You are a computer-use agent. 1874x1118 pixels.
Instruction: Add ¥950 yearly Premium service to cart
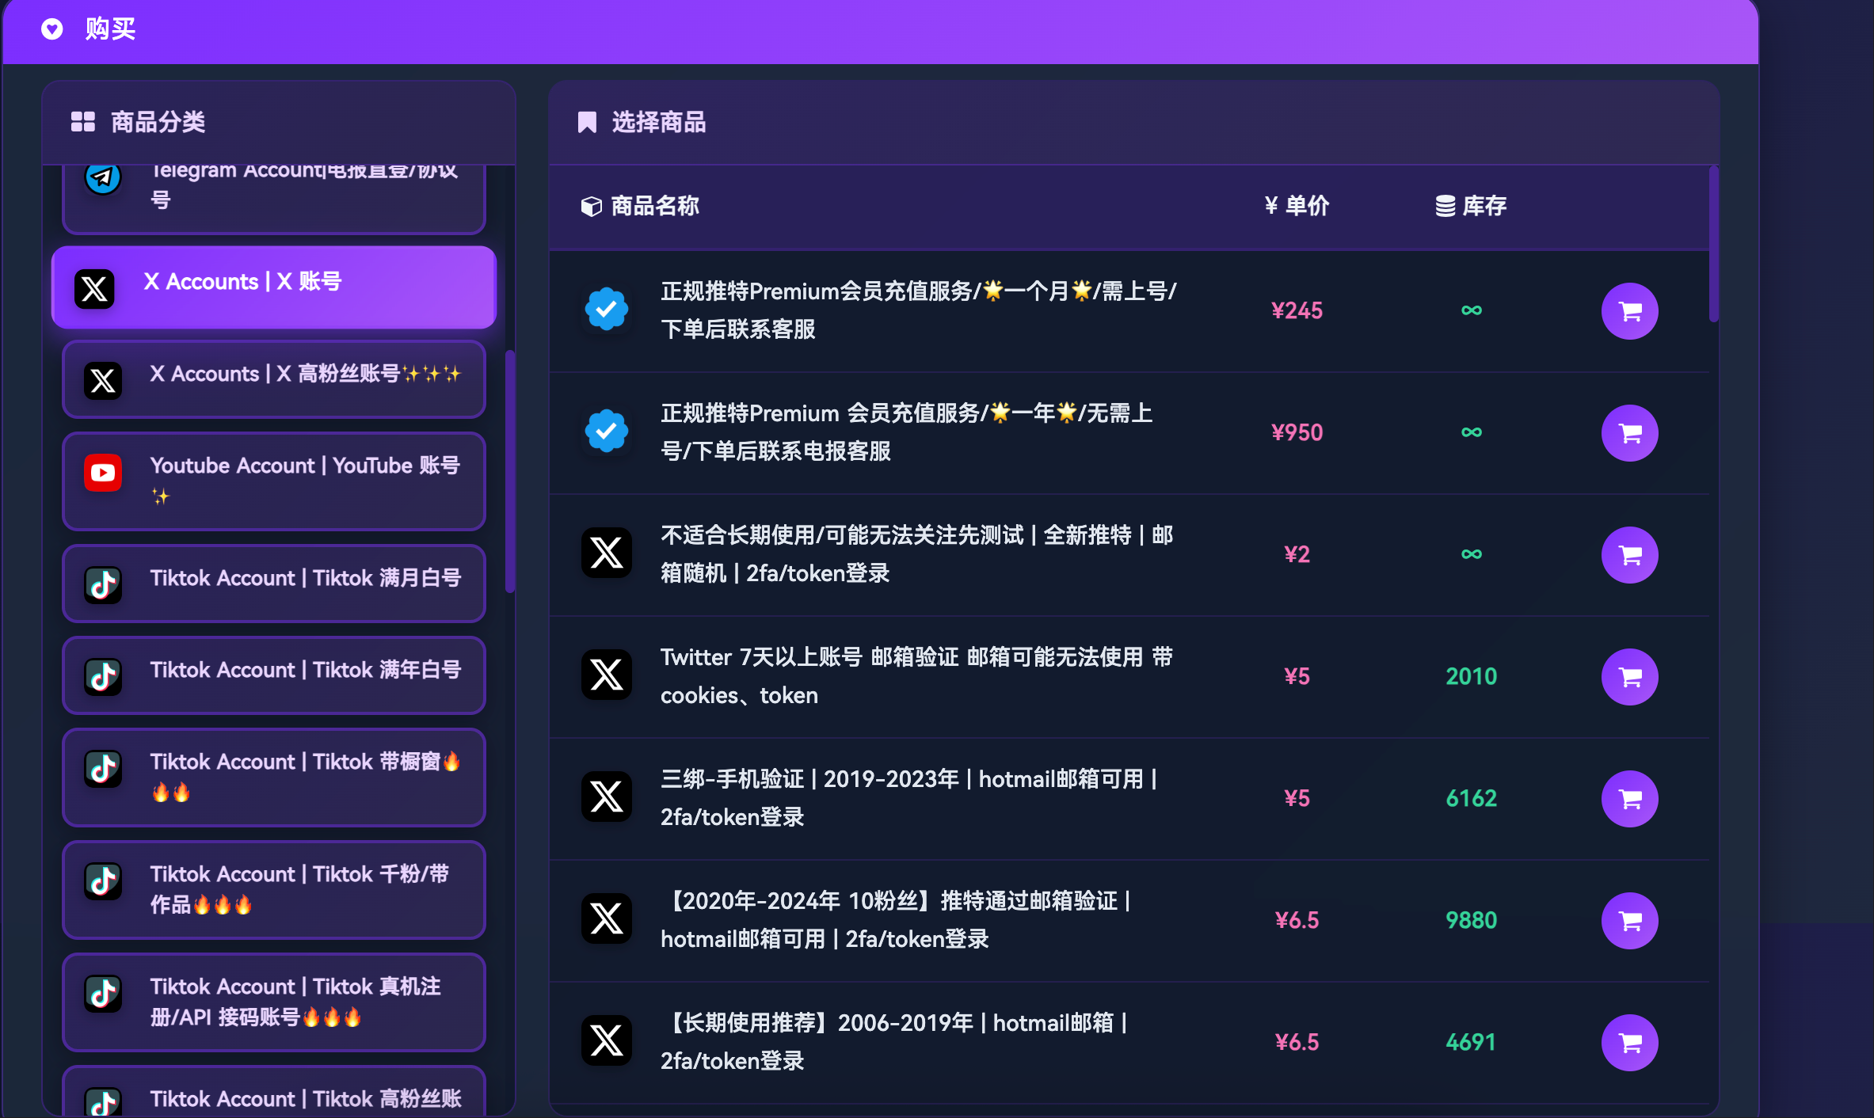pyautogui.click(x=1629, y=433)
